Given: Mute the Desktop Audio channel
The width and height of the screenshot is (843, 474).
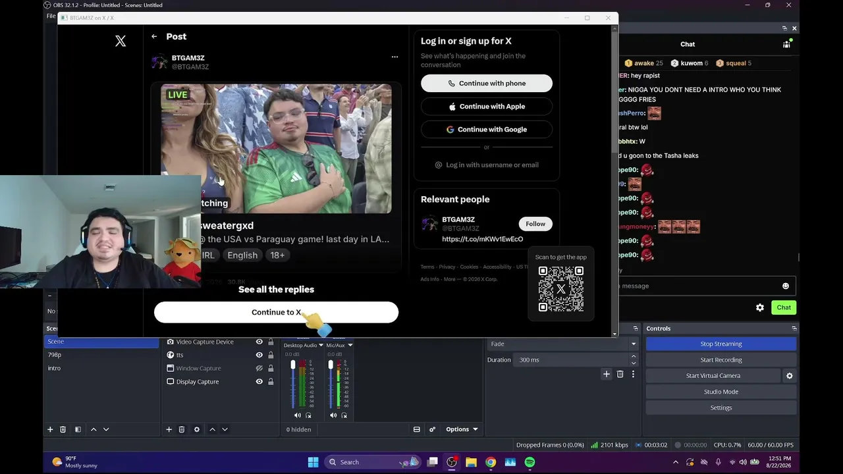Looking at the screenshot, I should click(298, 415).
